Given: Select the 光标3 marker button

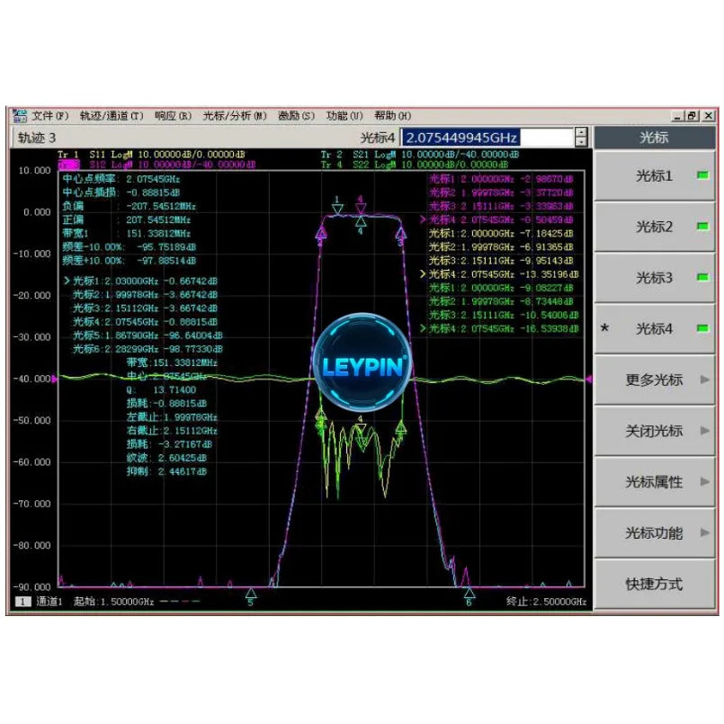Looking at the screenshot, I should pyautogui.click(x=654, y=278).
